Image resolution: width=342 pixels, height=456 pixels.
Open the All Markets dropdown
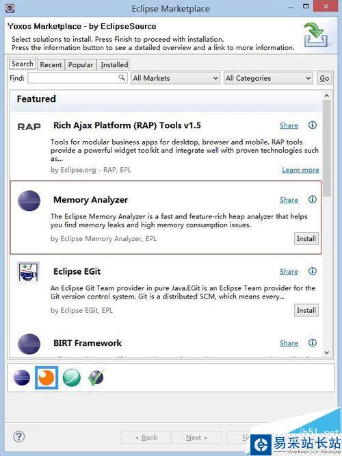[176, 78]
